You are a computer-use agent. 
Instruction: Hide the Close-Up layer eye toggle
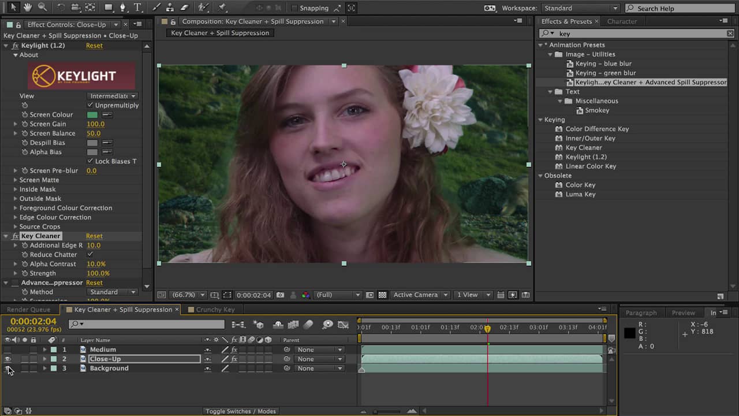click(x=8, y=359)
